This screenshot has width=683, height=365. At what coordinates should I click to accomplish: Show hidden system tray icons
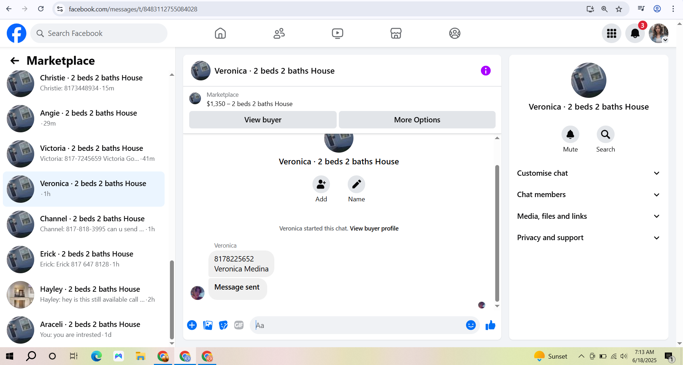point(581,356)
